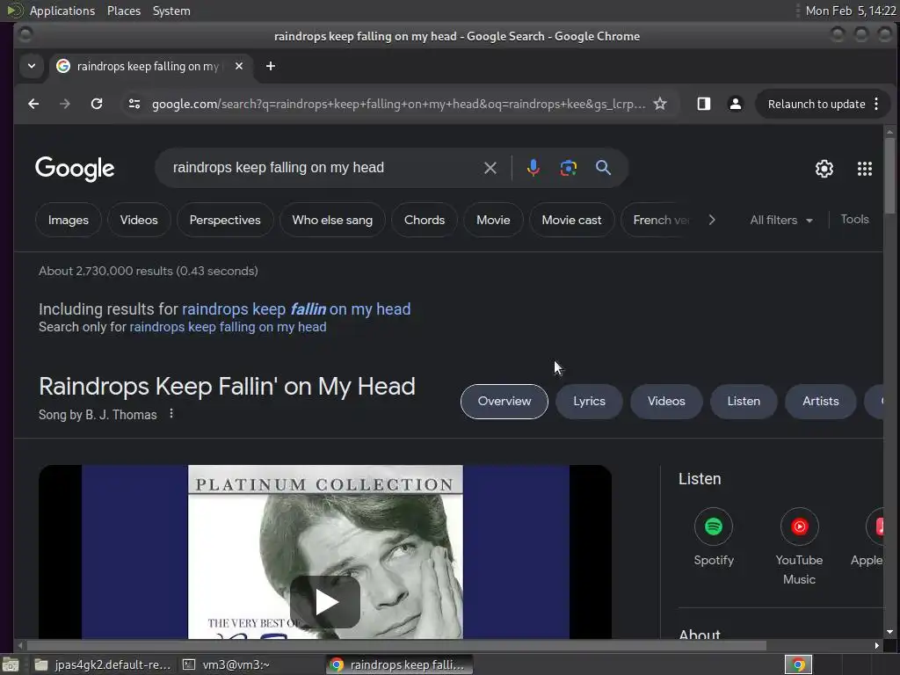
Task: Filter results by Images
Action: (69, 220)
